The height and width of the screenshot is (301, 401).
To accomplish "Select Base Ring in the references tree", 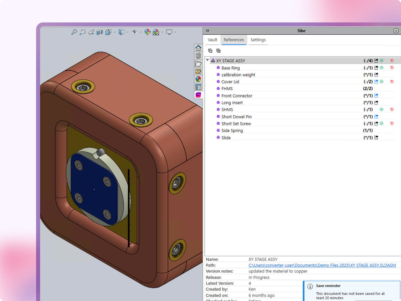I will click(x=231, y=68).
